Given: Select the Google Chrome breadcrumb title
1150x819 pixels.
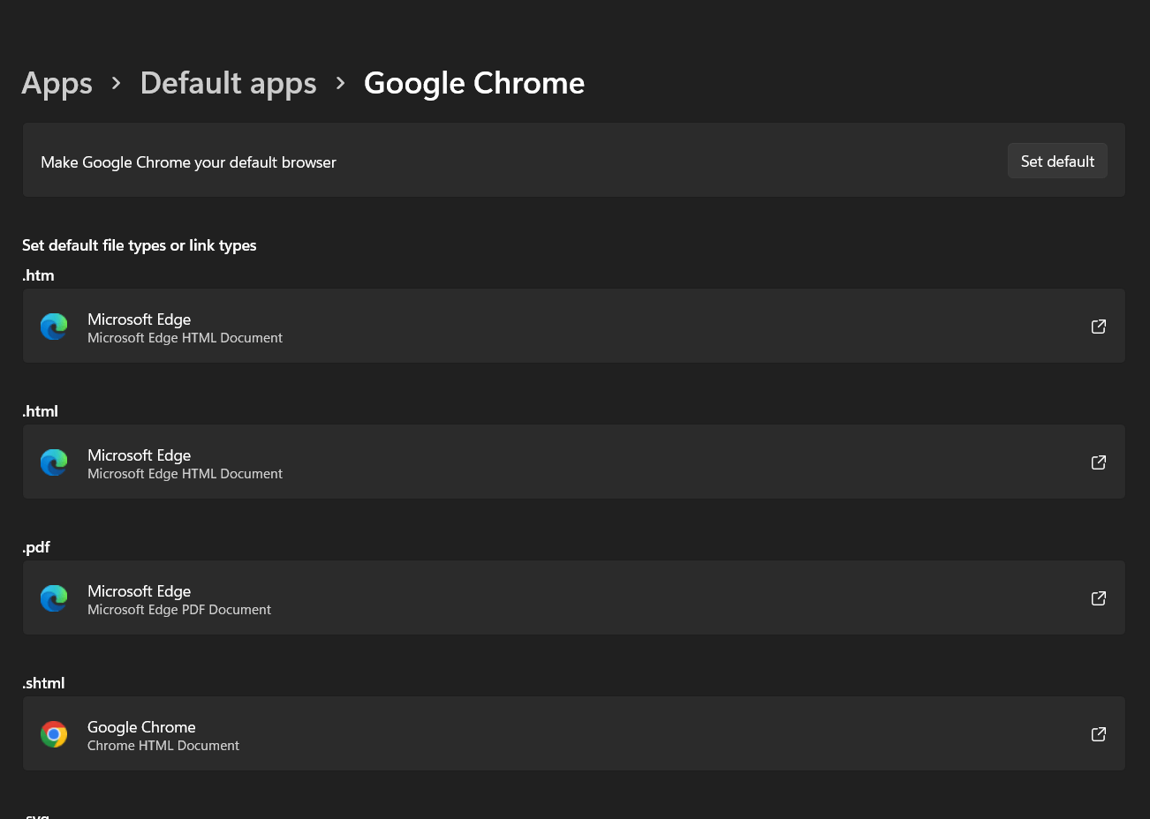Looking at the screenshot, I should pyautogui.click(x=474, y=83).
